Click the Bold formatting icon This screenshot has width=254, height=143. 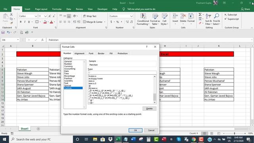click(x=21, y=22)
